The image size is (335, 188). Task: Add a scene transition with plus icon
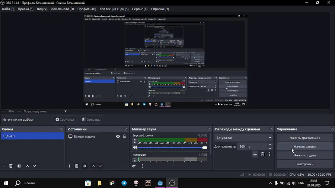(x=255, y=154)
